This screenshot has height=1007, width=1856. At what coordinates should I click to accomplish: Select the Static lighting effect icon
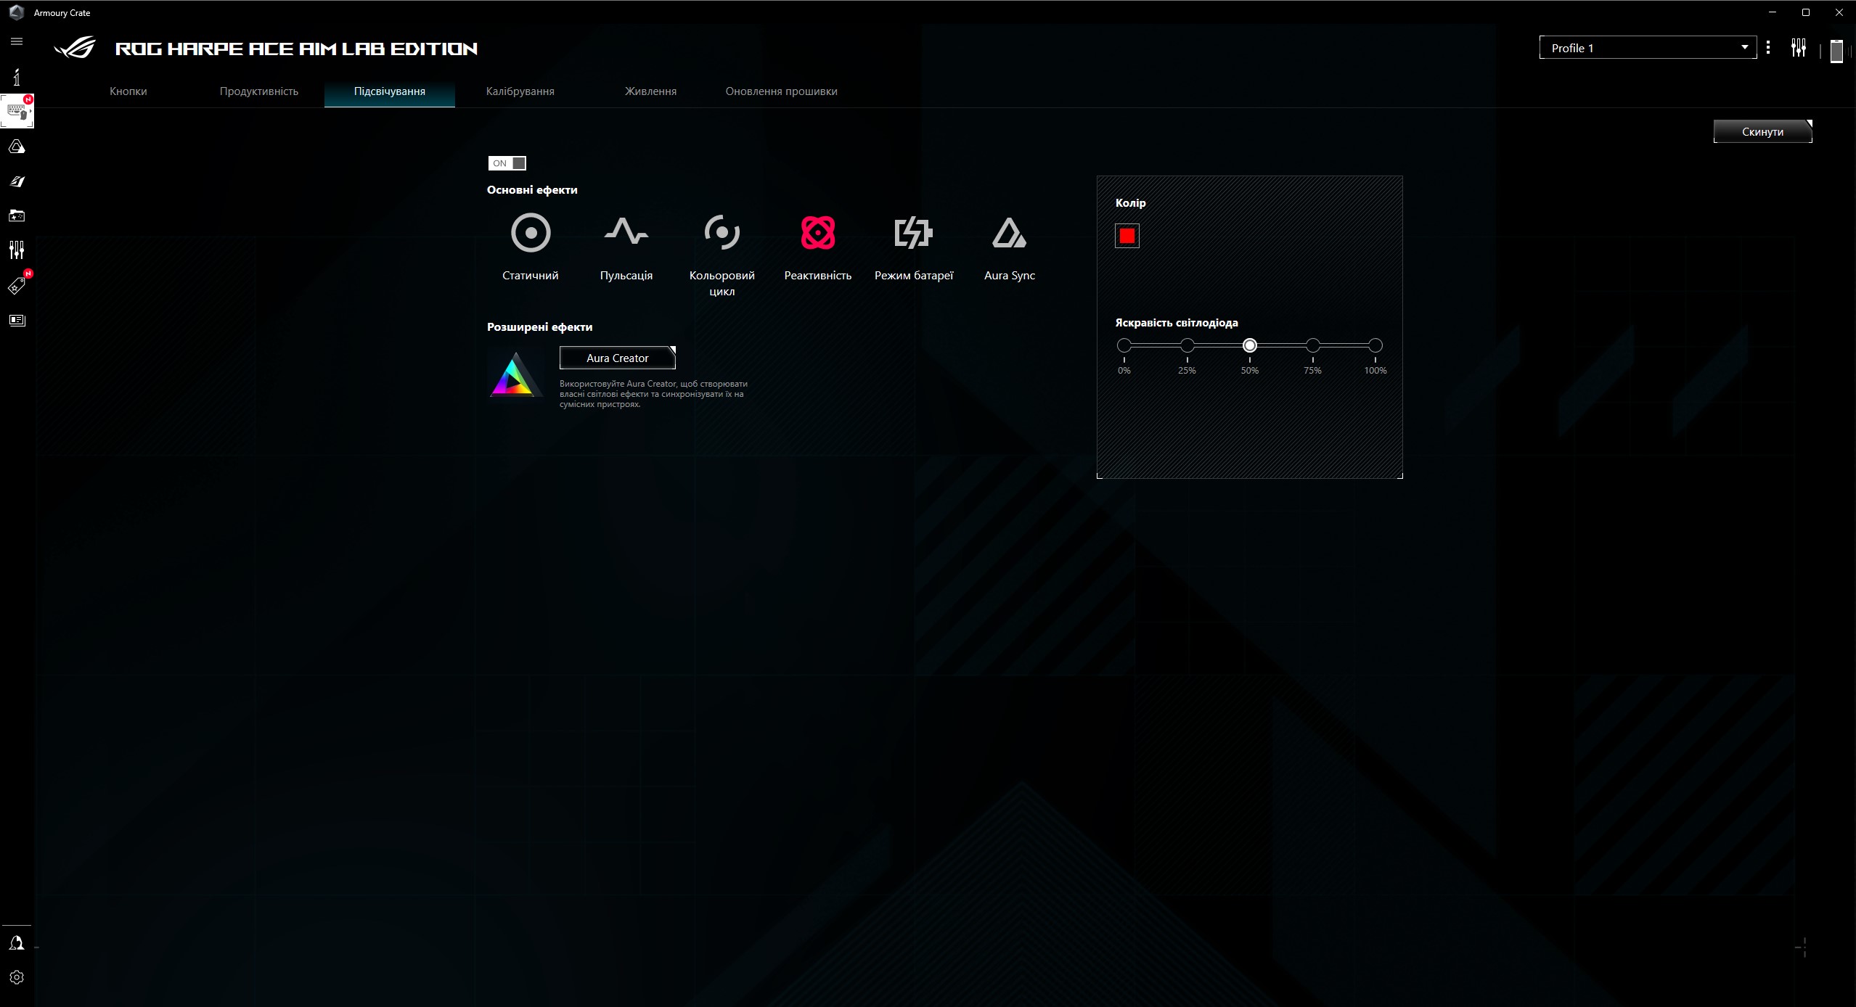pyautogui.click(x=531, y=233)
